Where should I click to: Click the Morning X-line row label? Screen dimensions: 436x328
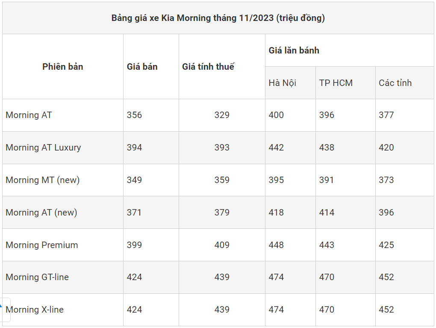(x=35, y=310)
